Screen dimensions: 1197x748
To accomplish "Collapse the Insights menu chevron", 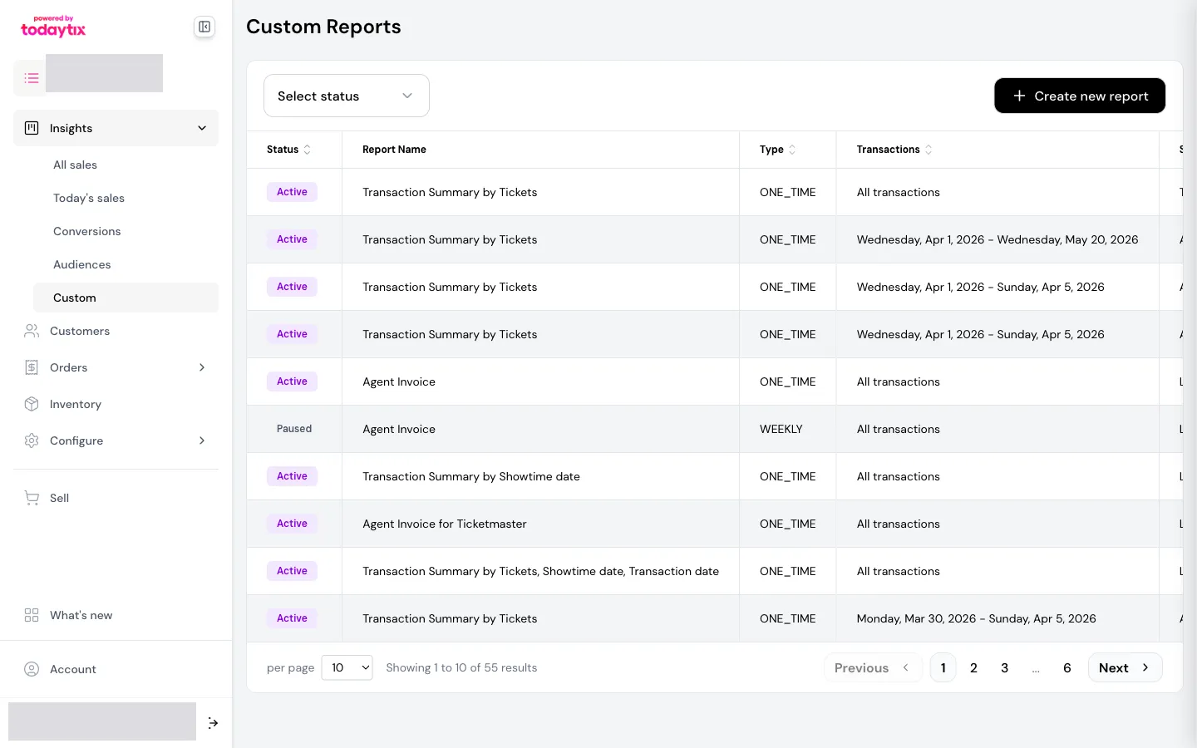I will point(202,128).
